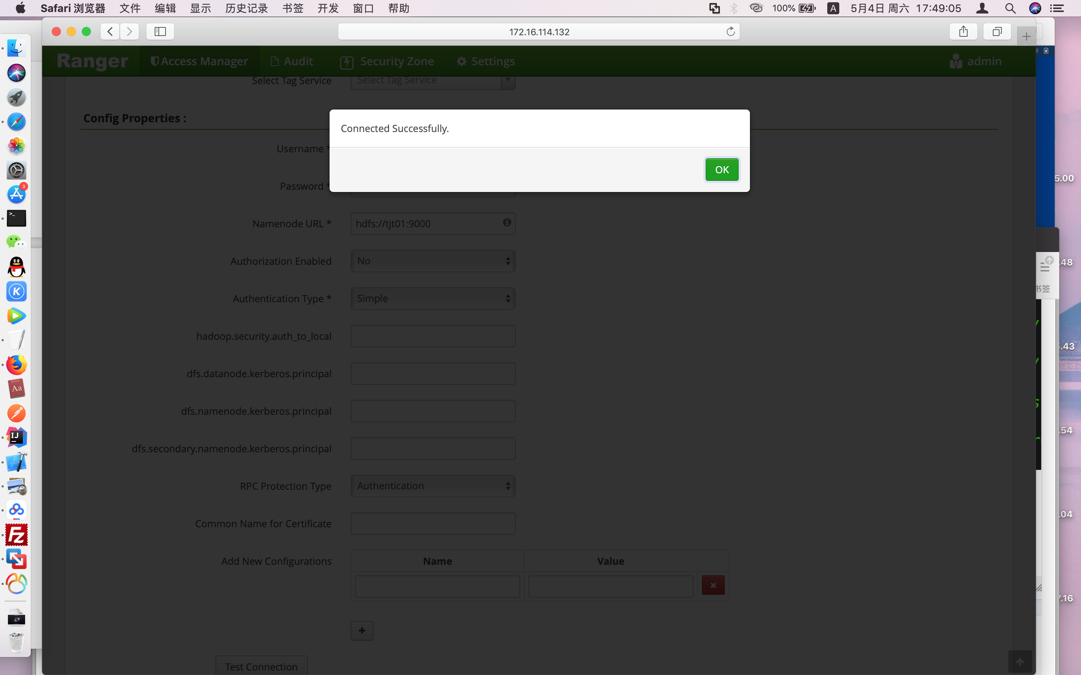Open the 窗口 menu

point(364,8)
